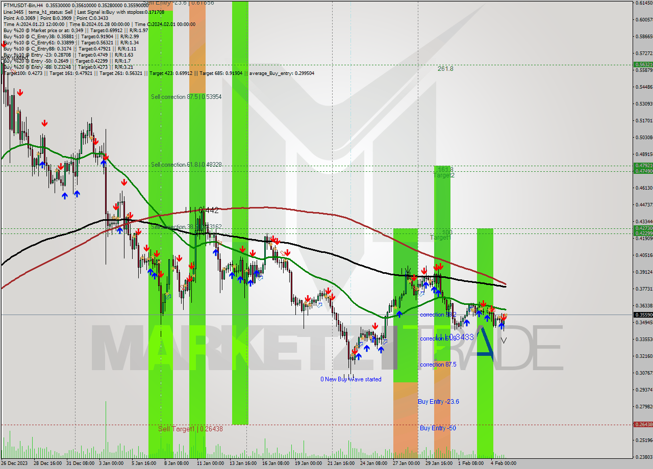653x469 pixels.
Task: Click the 0.3773 price axis label
Action: tap(644, 289)
